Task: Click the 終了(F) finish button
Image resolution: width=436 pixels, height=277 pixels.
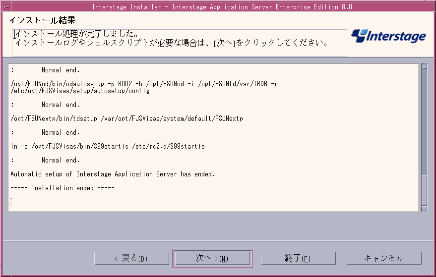Action: click(x=298, y=258)
